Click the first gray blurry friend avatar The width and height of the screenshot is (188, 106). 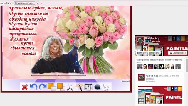(140, 67)
